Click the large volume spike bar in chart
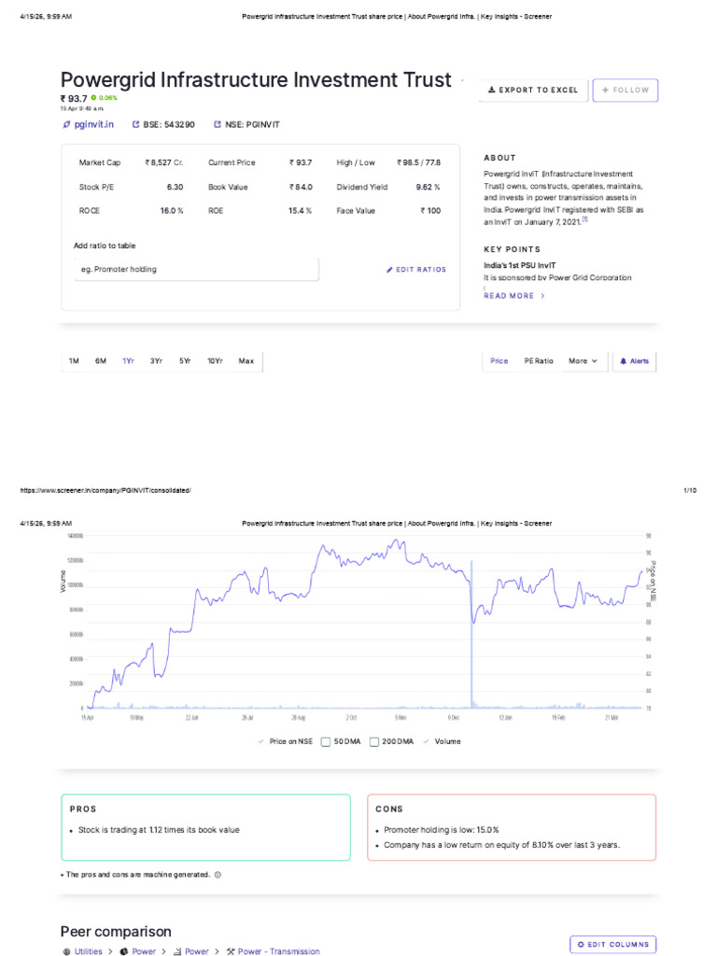717x956 pixels. [x=471, y=634]
